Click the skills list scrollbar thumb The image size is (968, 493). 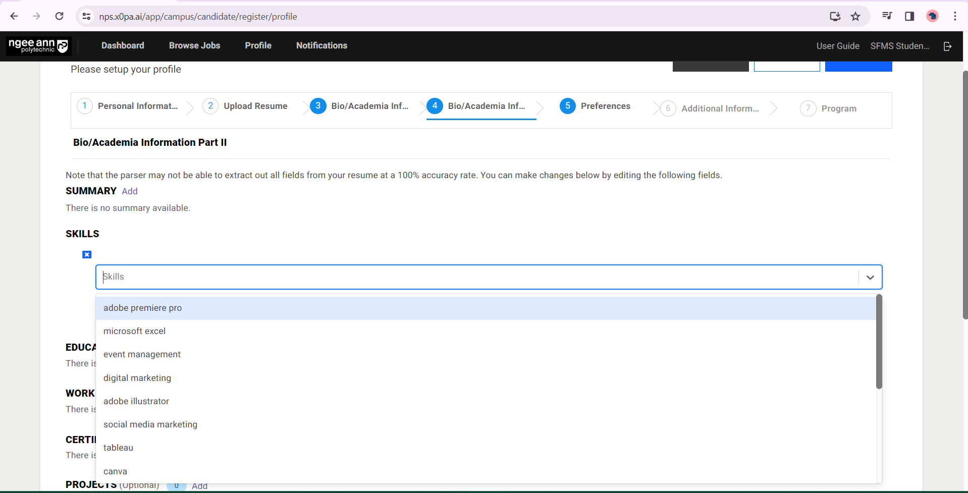click(879, 342)
